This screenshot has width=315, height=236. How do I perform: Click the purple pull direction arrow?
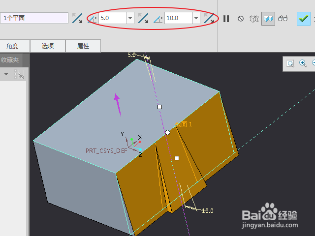(x=118, y=105)
